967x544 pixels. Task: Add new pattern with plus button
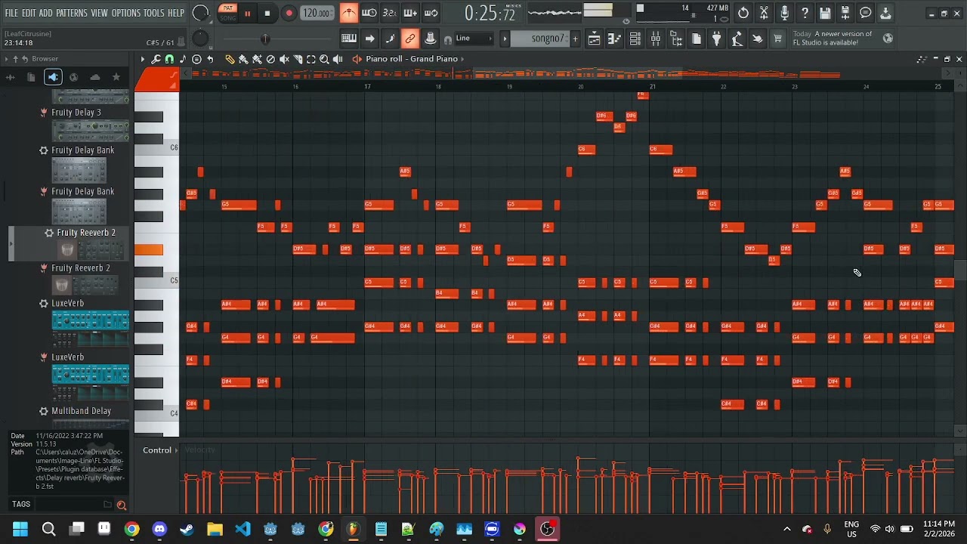point(575,39)
